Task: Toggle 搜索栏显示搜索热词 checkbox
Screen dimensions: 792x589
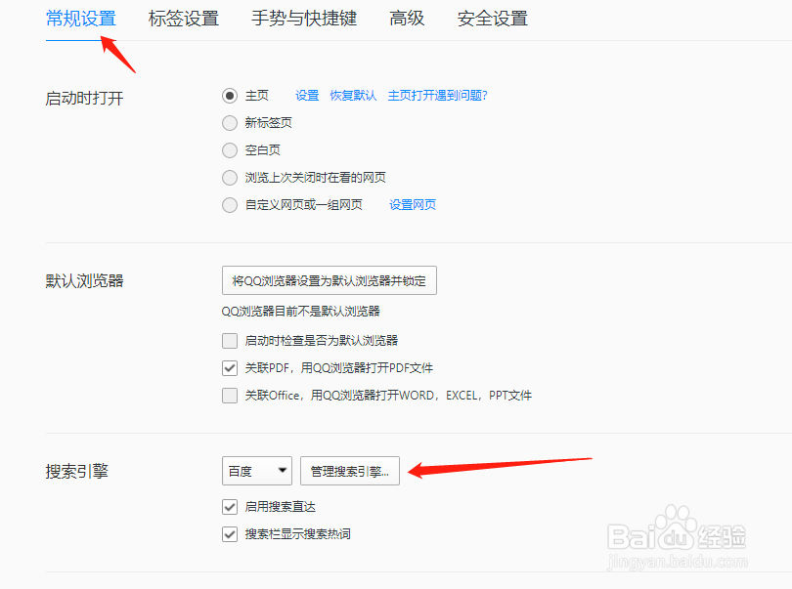Action: point(230,533)
